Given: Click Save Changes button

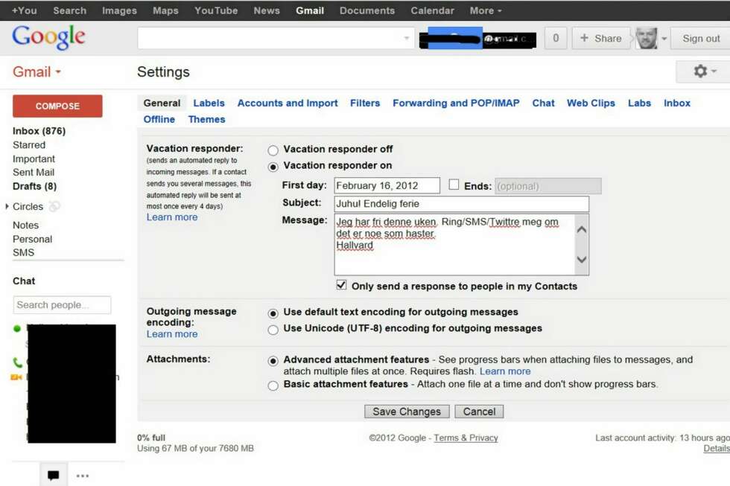Looking at the screenshot, I should coord(407,412).
